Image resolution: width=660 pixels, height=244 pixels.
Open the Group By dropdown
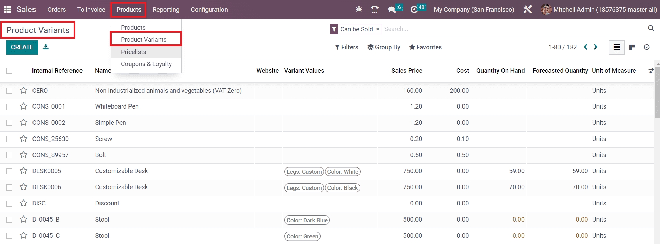[384, 47]
